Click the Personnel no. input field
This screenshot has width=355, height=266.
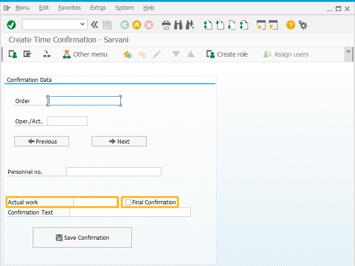(x=114, y=172)
